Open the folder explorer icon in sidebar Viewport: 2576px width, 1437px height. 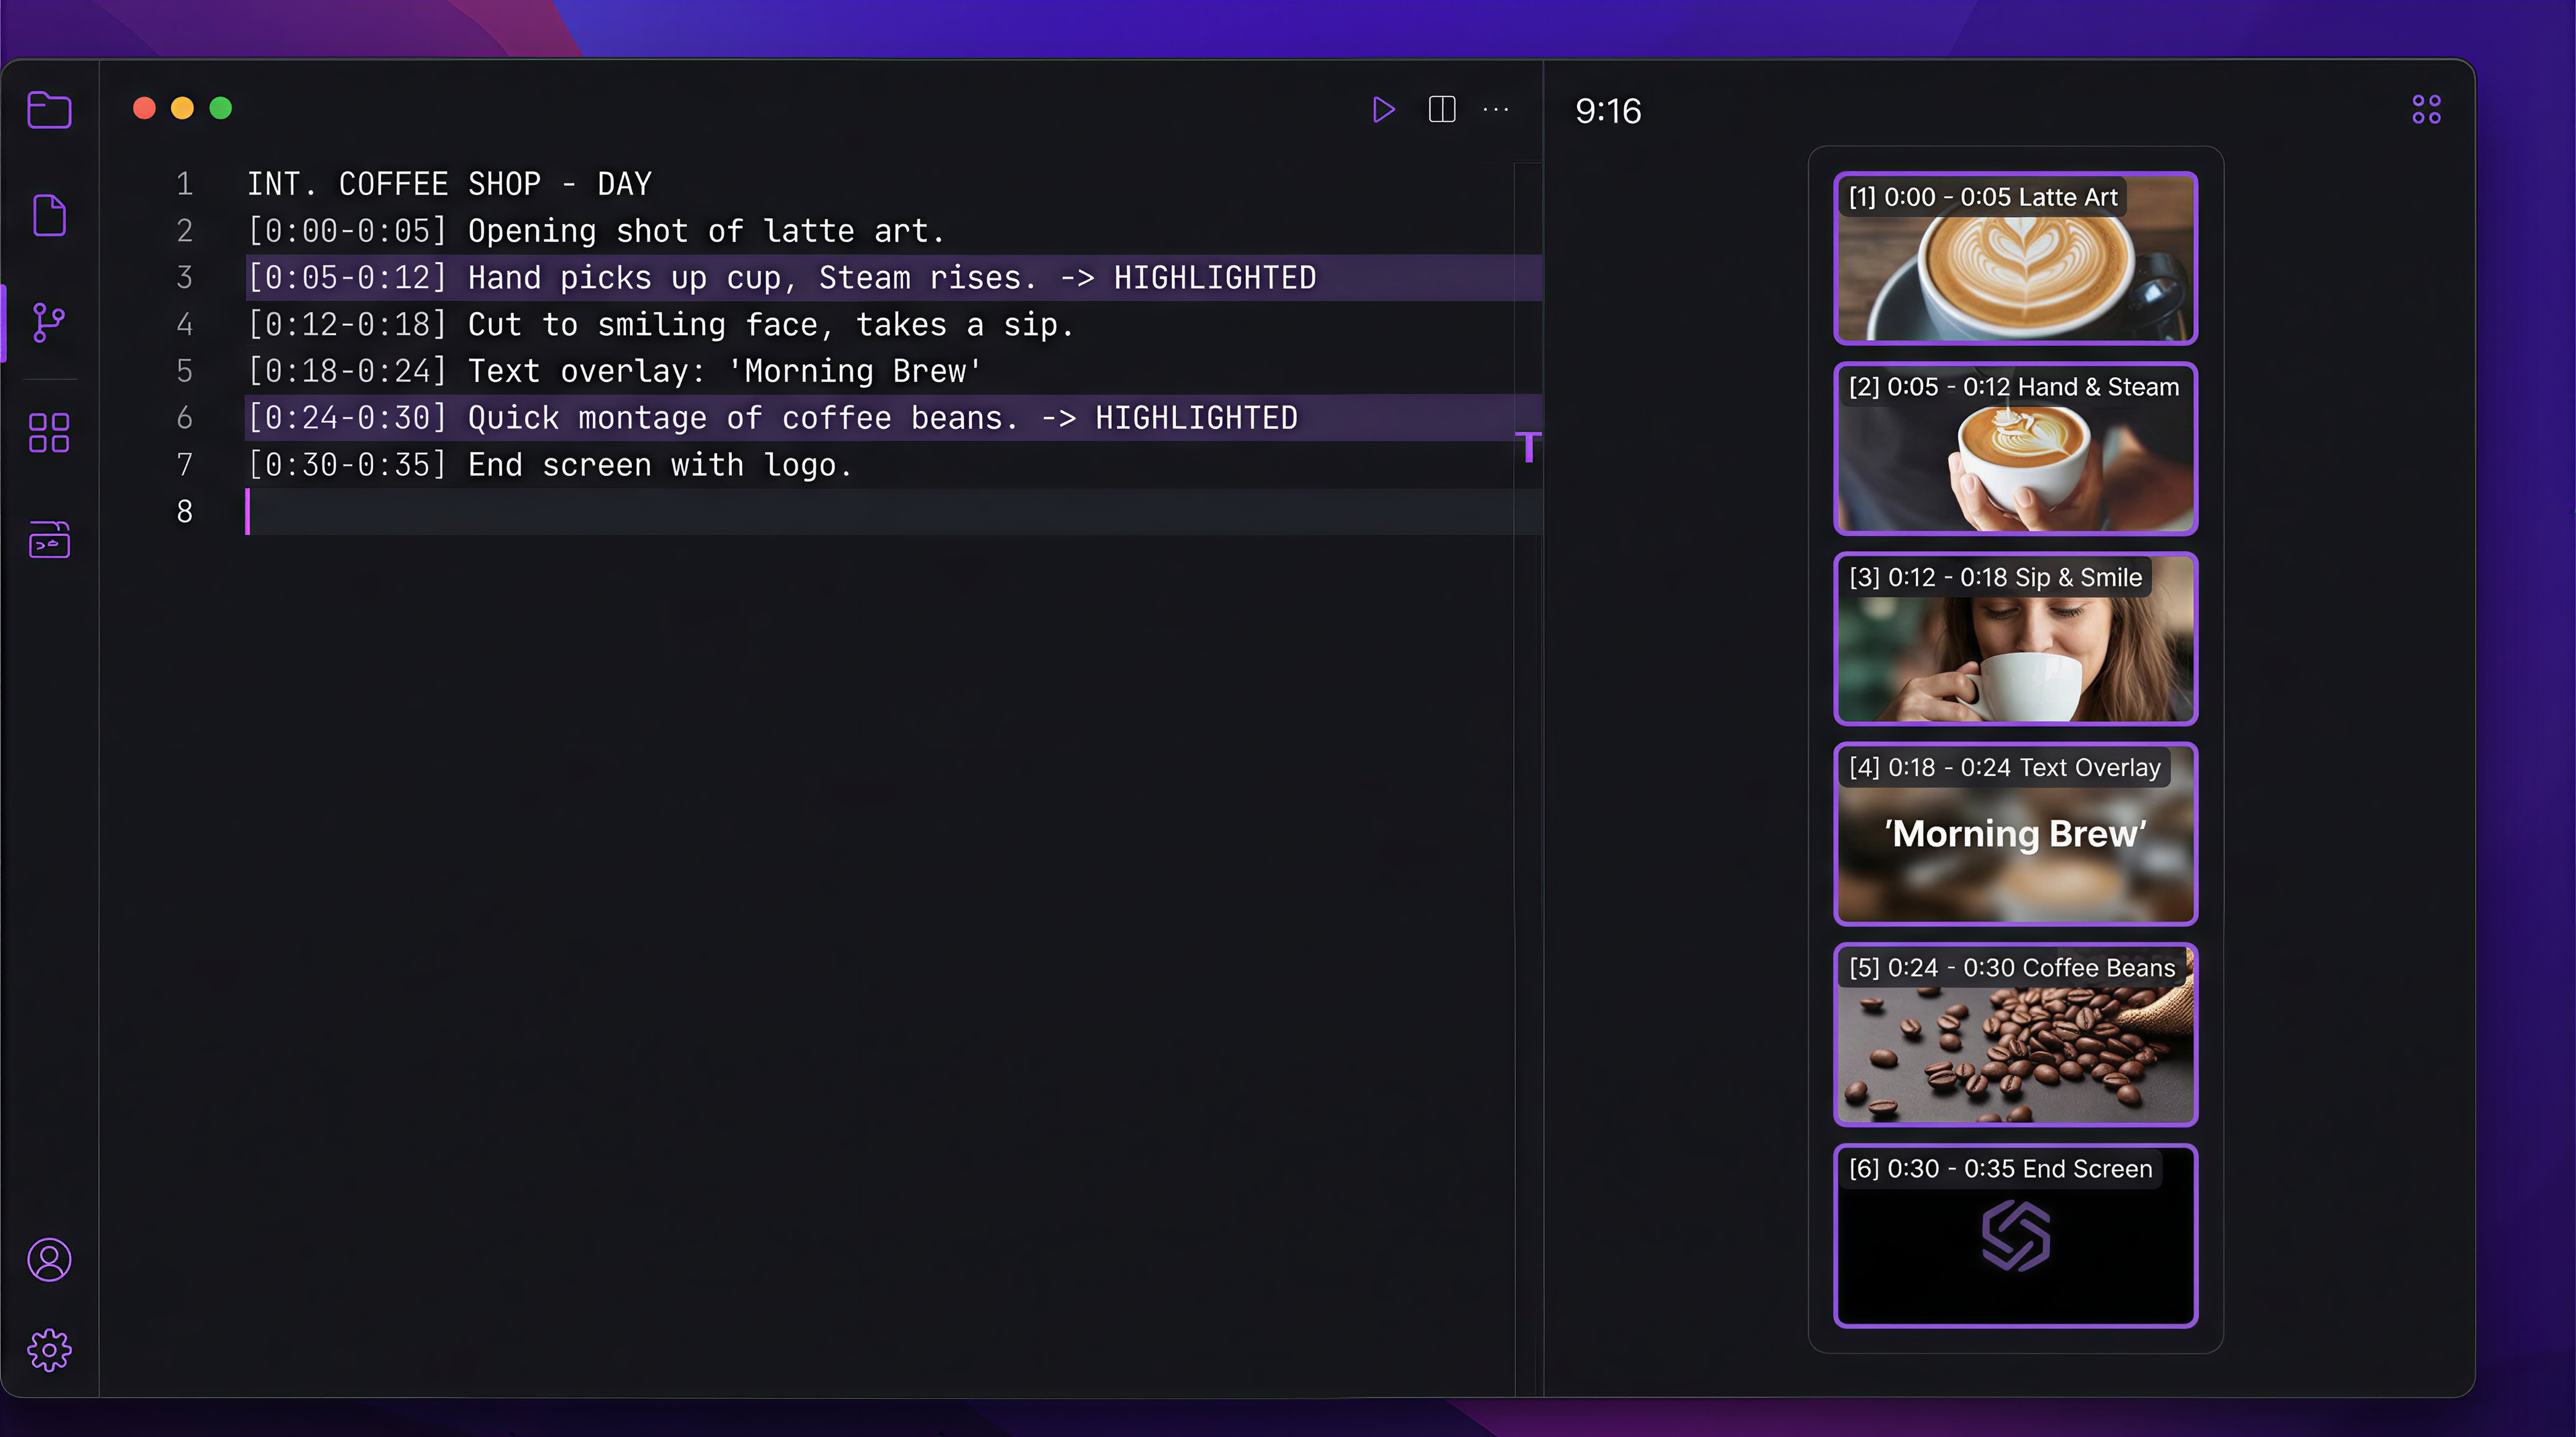pos(49,109)
